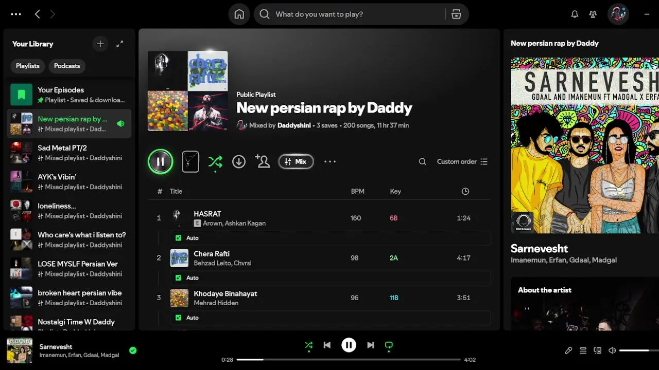The image size is (659, 370).
Task: Open the Arown artist link
Action: click(x=213, y=224)
